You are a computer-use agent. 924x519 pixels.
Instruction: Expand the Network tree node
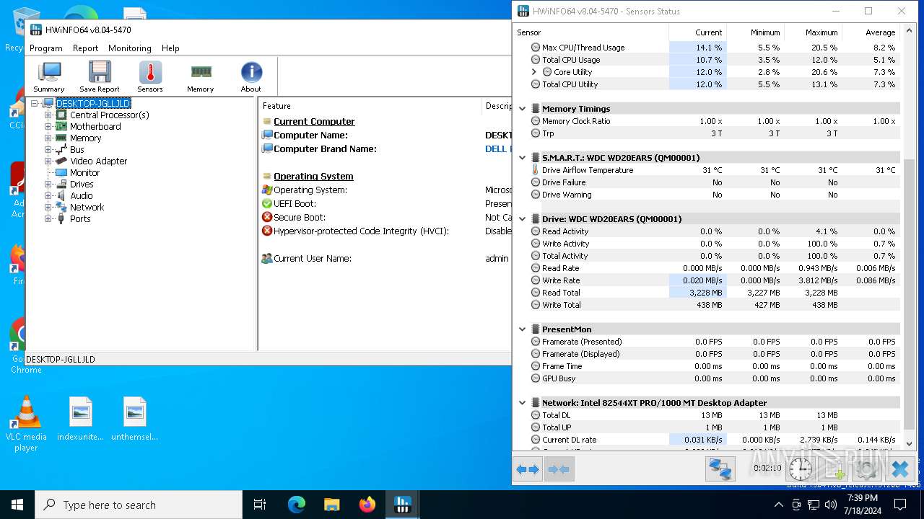coord(48,207)
